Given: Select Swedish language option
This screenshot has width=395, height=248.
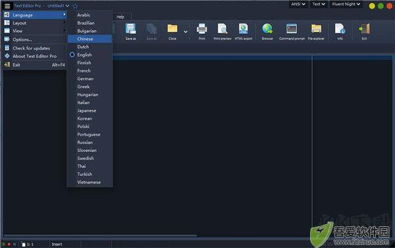Looking at the screenshot, I should [x=90, y=158].
